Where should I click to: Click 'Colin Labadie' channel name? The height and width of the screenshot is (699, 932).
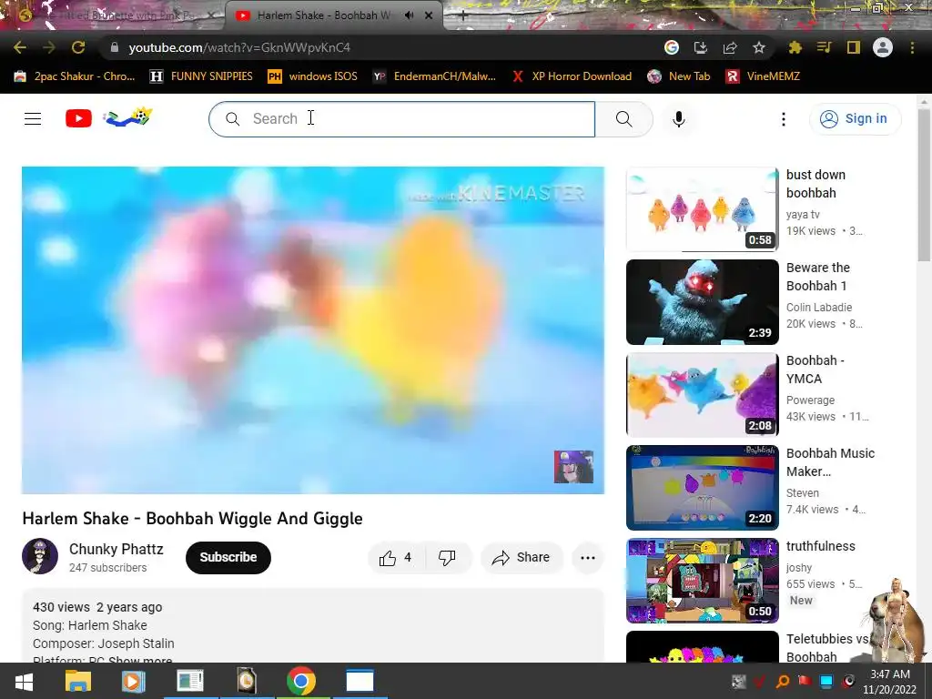coord(819,308)
